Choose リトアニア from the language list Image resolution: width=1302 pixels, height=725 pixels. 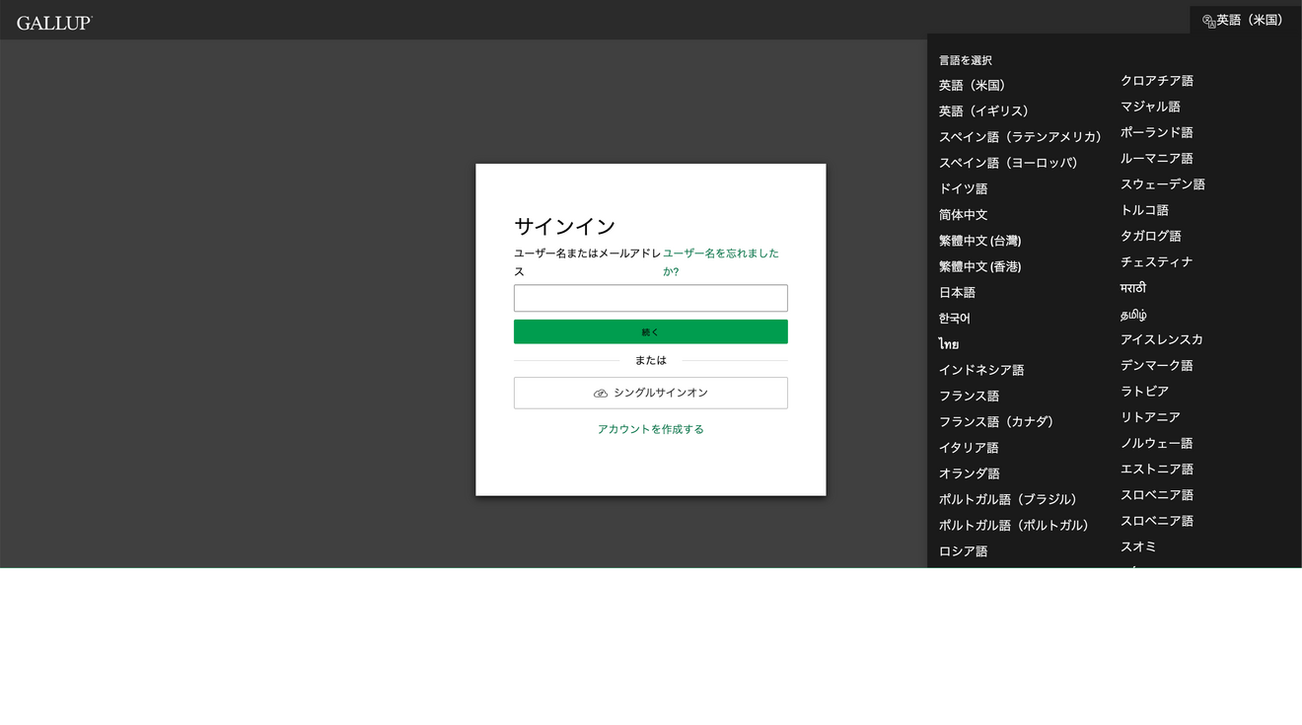1151,417
